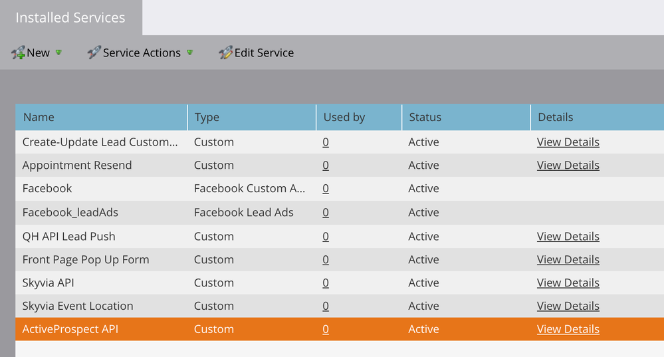View Details for ActiveProspect API

tap(568, 329)
